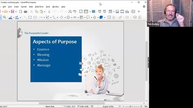Click the zoom out minus button
The height and width of the screenshot is (108, 193).
124,106
